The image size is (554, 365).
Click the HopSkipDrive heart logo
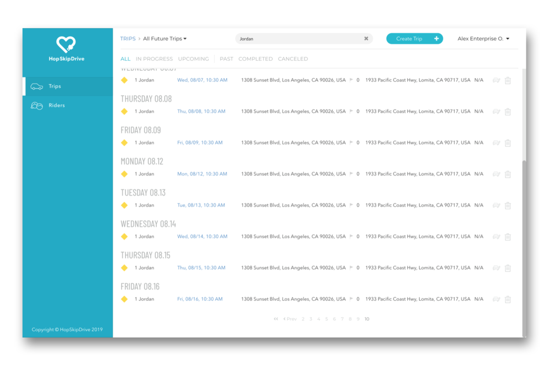(x=66, y=44)
